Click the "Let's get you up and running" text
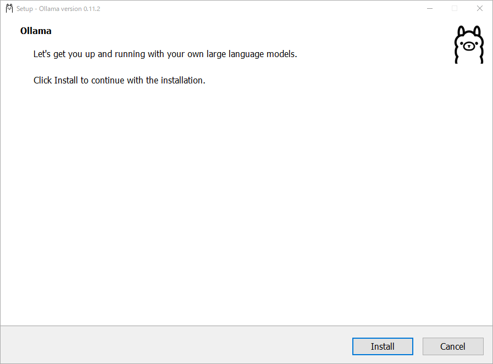Viewport: 493px width, 364px height. (165, 54)
